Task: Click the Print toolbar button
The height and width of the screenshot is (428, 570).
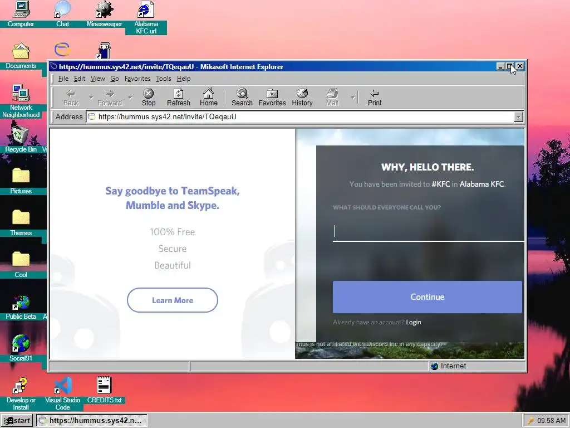Action: click(375, 98)
